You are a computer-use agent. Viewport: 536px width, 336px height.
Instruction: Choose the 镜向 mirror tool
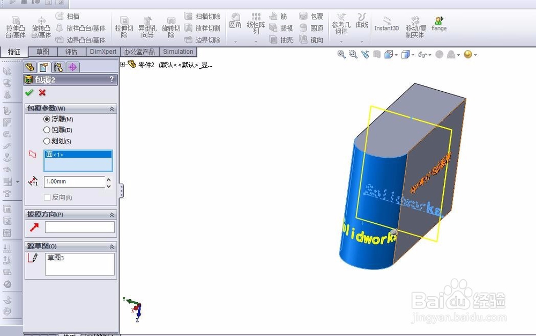click(x=311, y=40)
